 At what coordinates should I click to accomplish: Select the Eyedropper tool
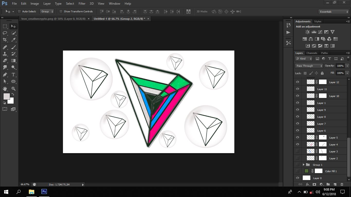pyautogui.click(x=13, y=40)
